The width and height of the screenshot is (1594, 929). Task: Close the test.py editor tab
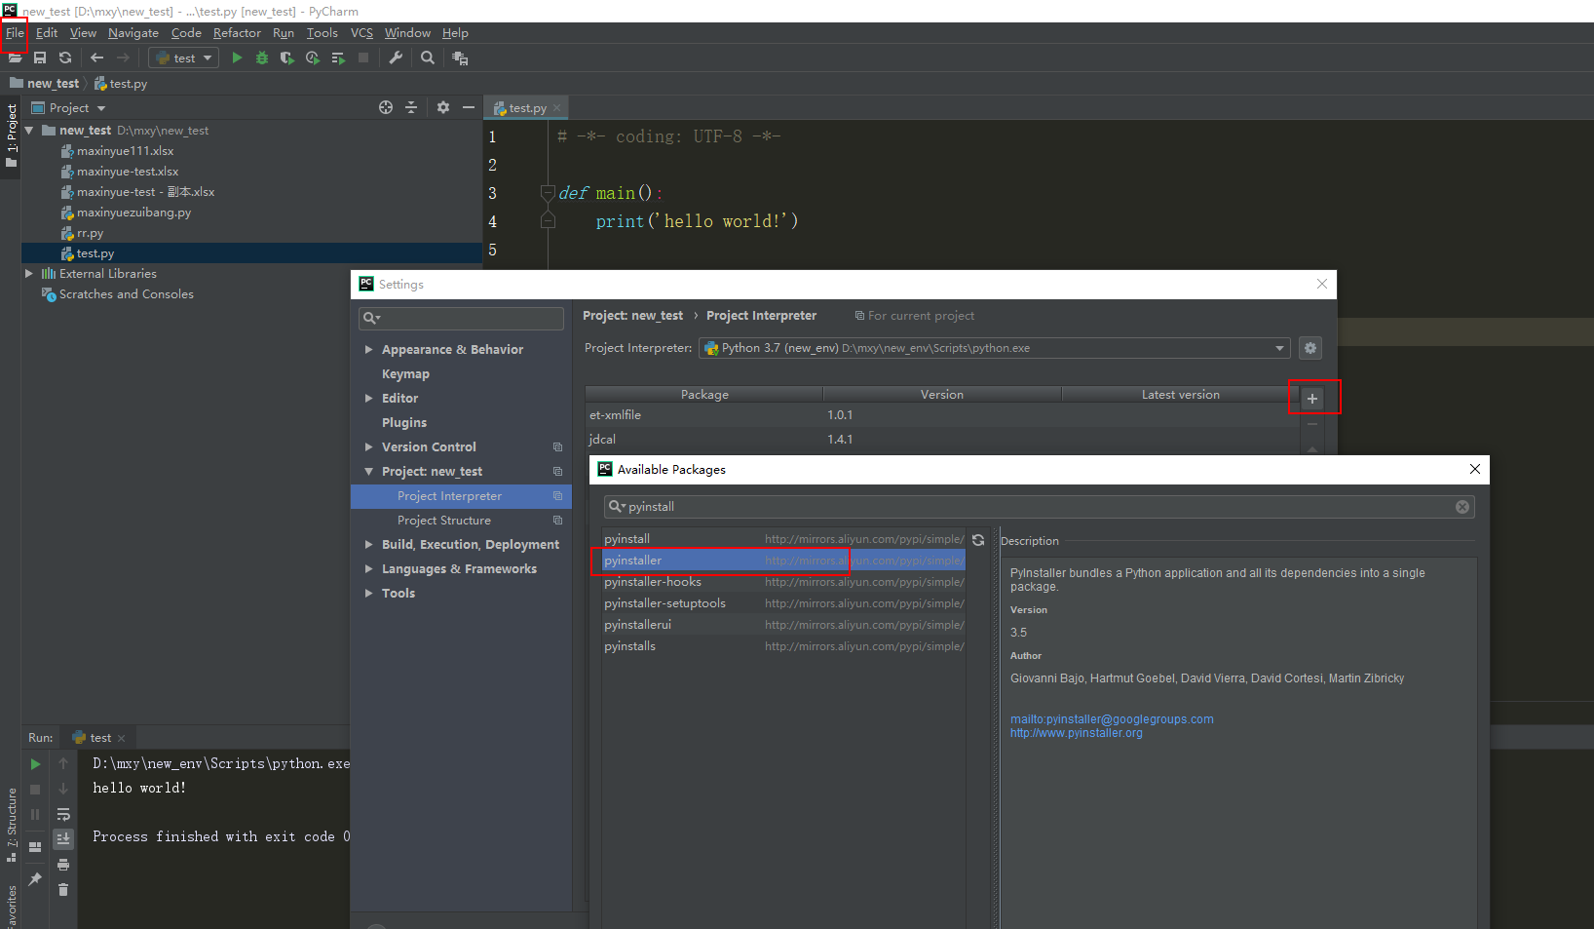point(557,108)
